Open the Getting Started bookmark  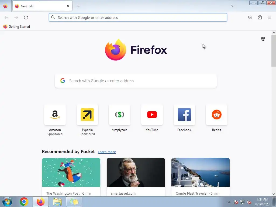pyautogui.click(x=16, y=27)
